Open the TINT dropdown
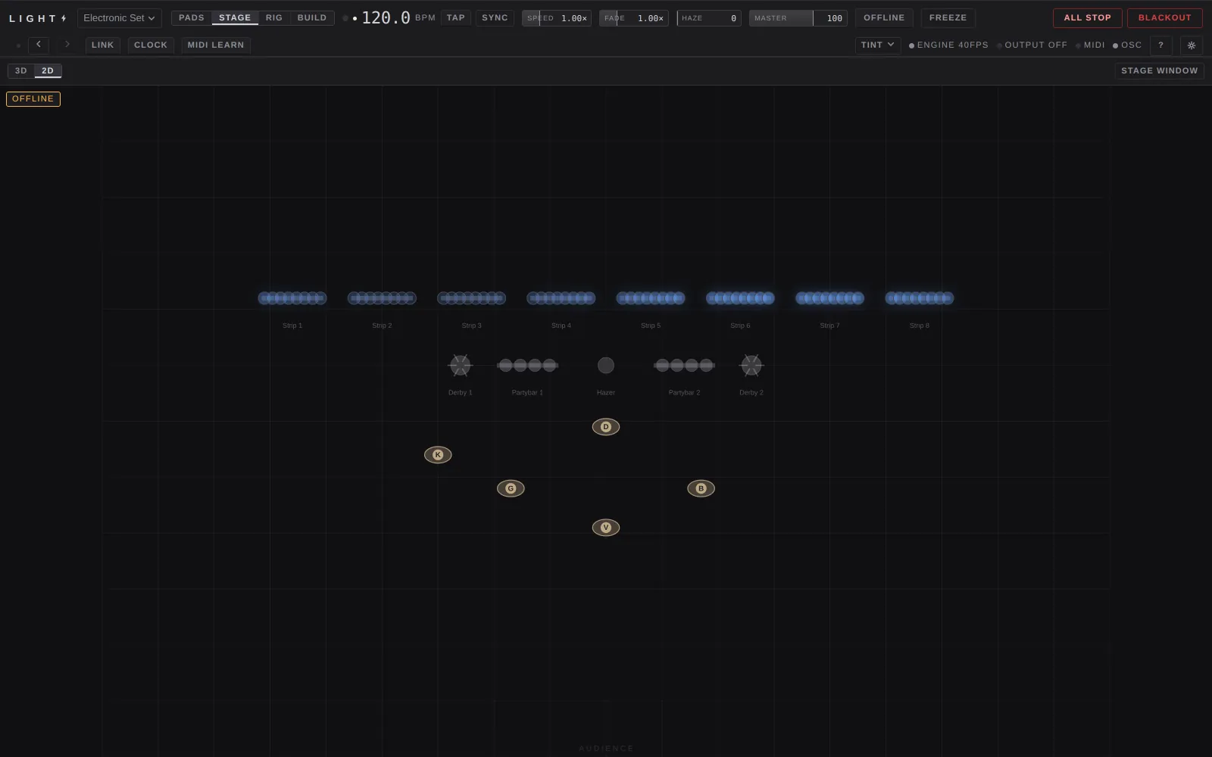This screenshot has height=757, width=1212. [878, 45]
